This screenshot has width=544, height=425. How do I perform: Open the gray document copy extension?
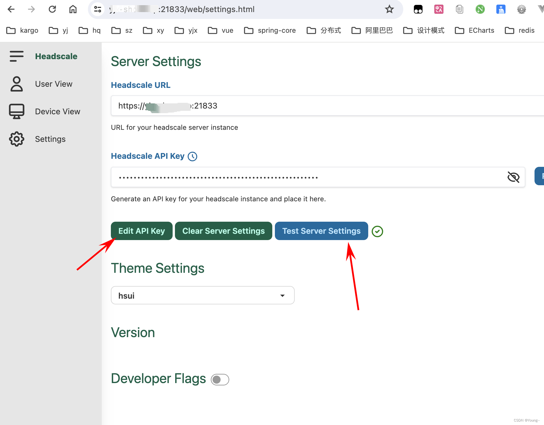pyautogui.click(x=460, y=9)
